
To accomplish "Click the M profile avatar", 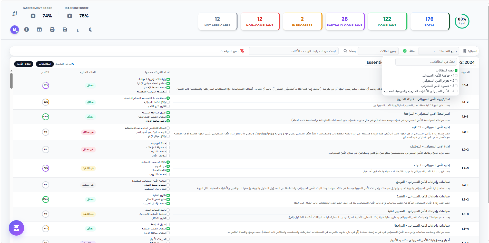I will (15, 29).
